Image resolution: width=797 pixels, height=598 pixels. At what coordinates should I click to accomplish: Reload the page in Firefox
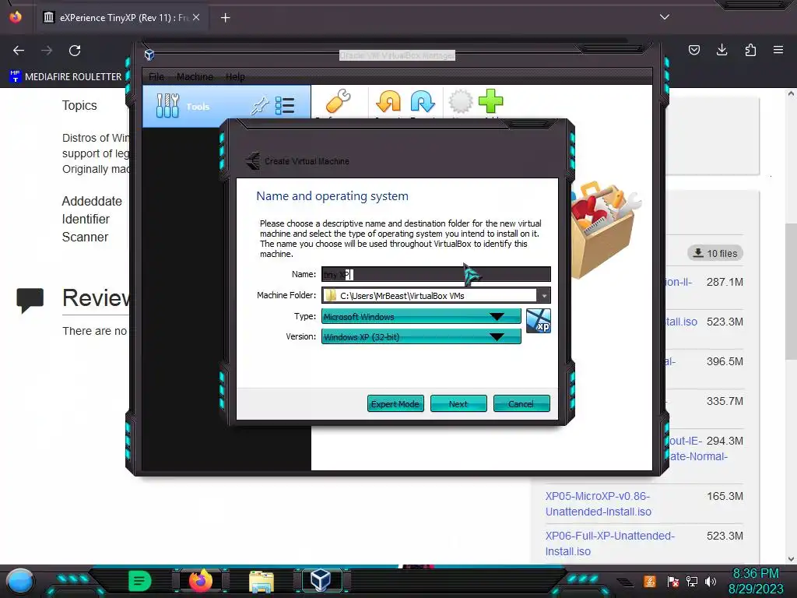click(x=75, y=51)
